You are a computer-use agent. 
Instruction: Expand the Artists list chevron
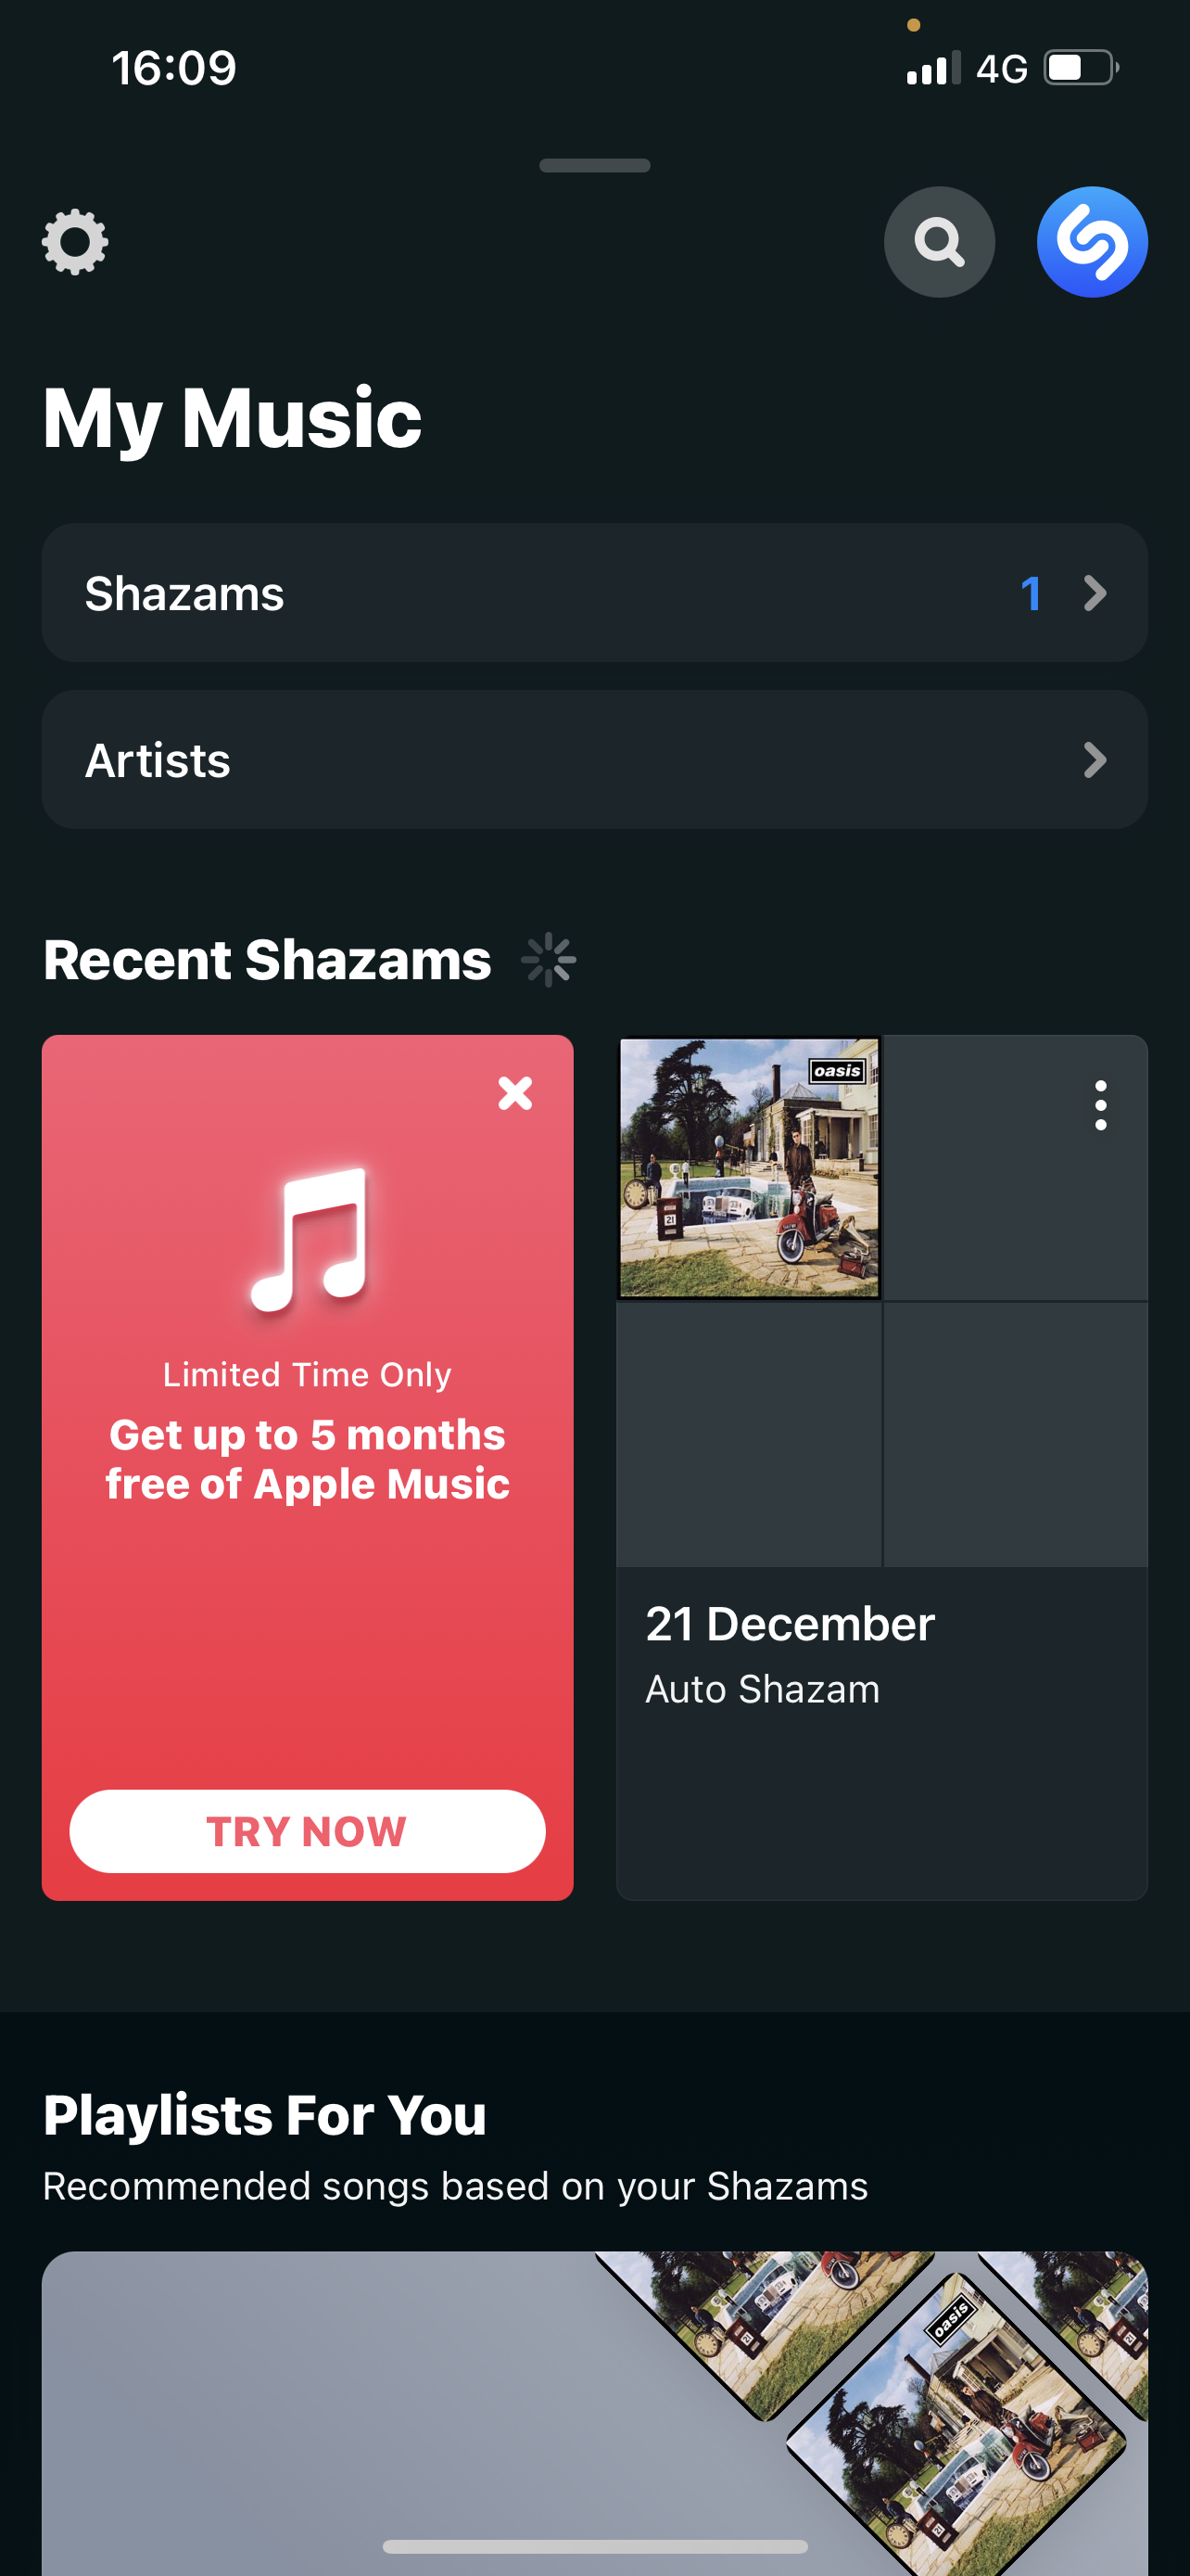pos(1095,761)
